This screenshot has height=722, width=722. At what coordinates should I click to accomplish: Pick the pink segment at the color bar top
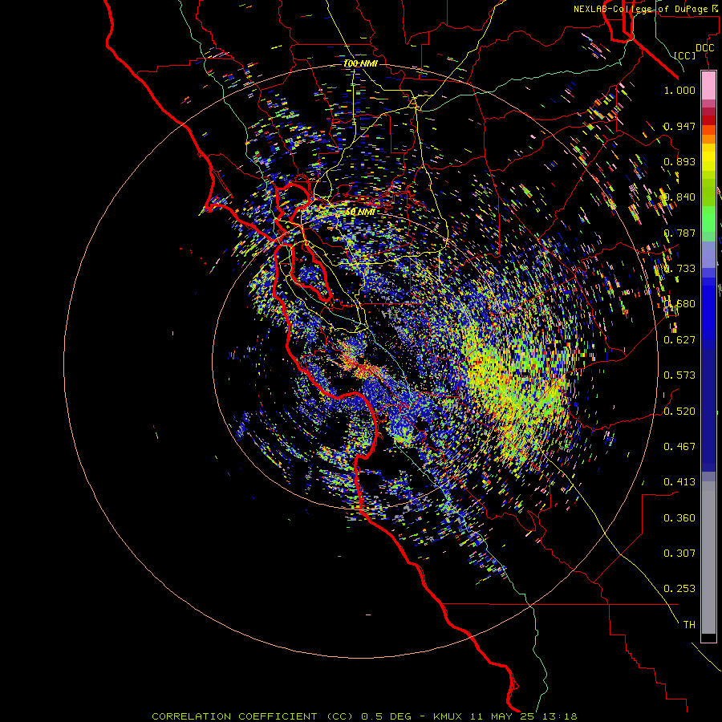708,86
